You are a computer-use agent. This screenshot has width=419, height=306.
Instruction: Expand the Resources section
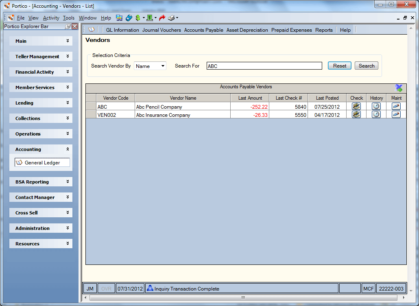click(x=41, y=244)
